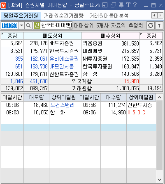Open help with the question mark icon

tap(135, 5)
